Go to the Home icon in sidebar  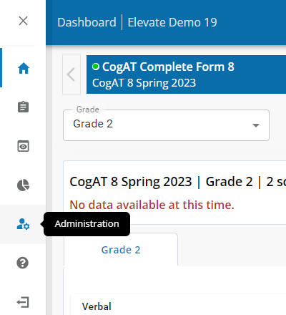point(24,68)
